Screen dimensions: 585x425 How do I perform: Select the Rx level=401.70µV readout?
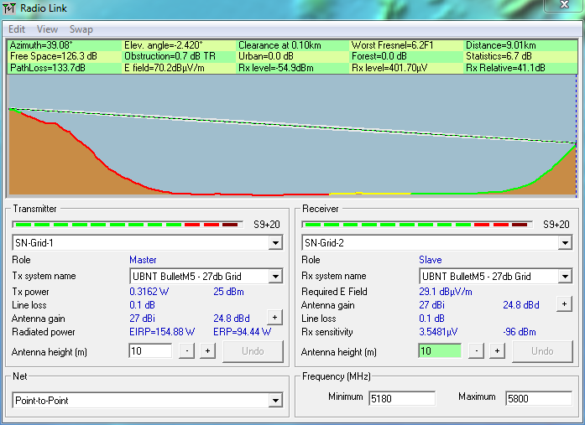point(389,68)
